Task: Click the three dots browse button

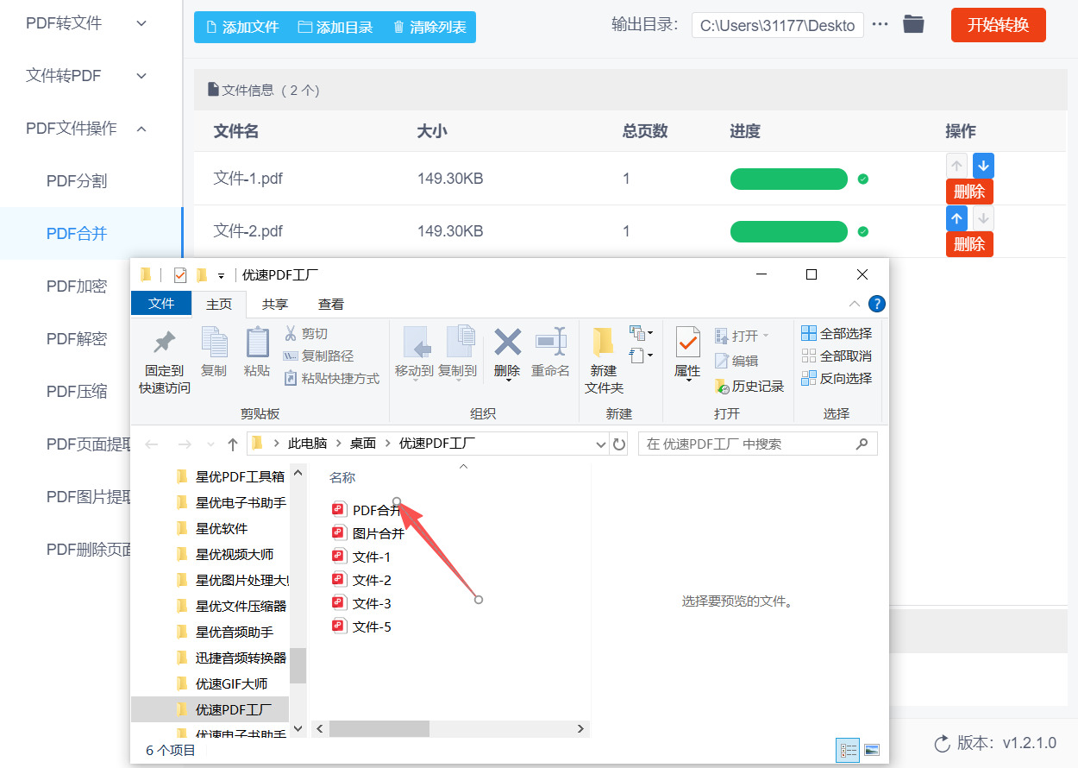Action: tap(880, 24)
